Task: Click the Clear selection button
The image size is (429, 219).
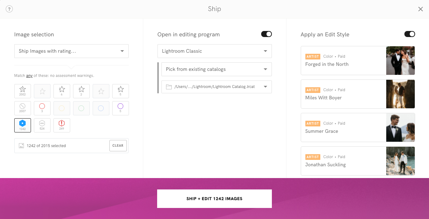Action: pos(118,146)
